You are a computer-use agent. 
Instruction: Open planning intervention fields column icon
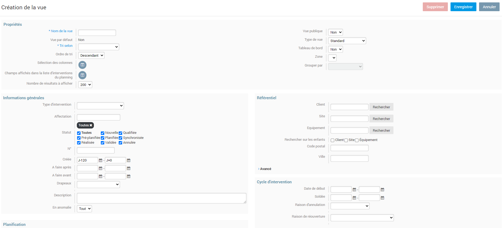click(x=82, y=75)
